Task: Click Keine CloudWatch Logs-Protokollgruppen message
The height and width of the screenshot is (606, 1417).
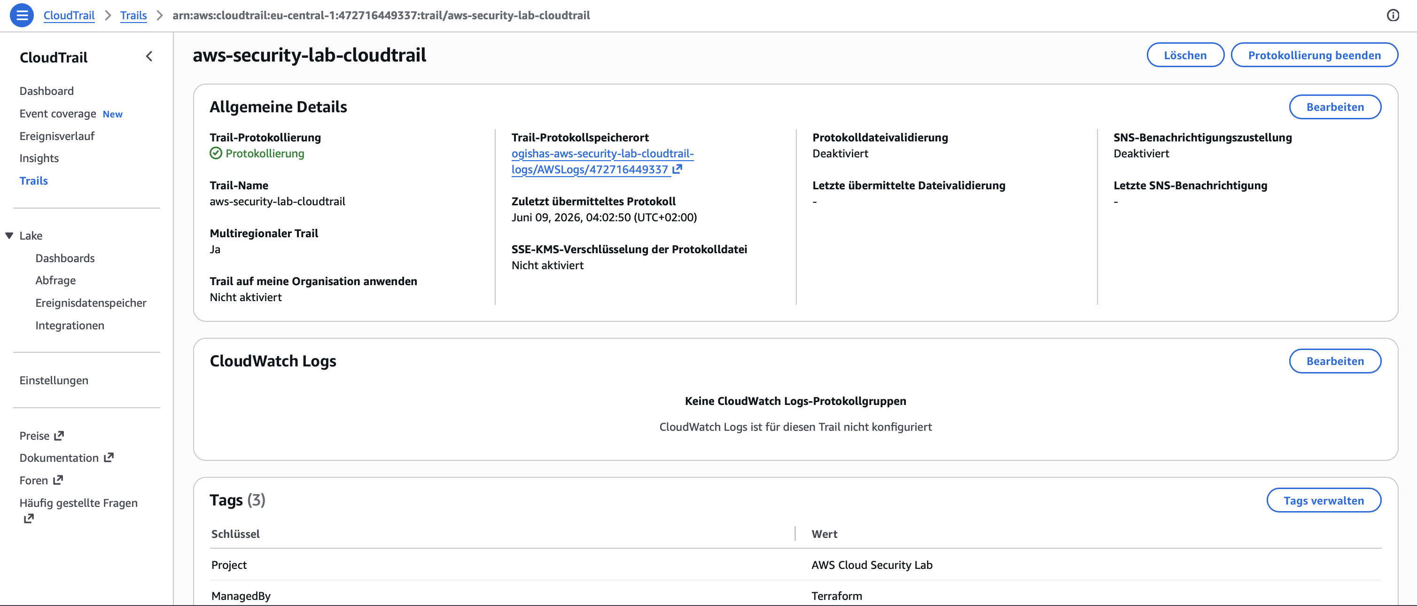Action: (x=795, y=401)
